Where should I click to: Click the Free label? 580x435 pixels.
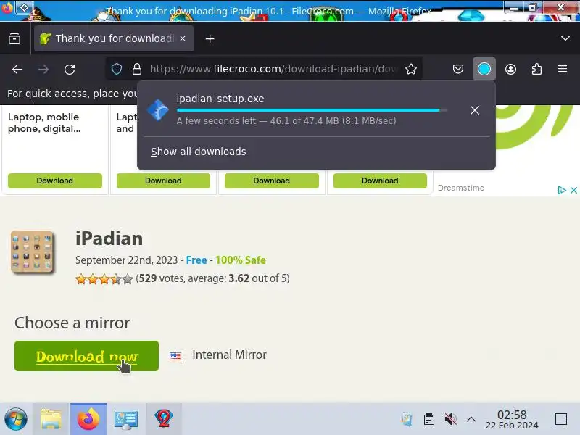[196, 260]
